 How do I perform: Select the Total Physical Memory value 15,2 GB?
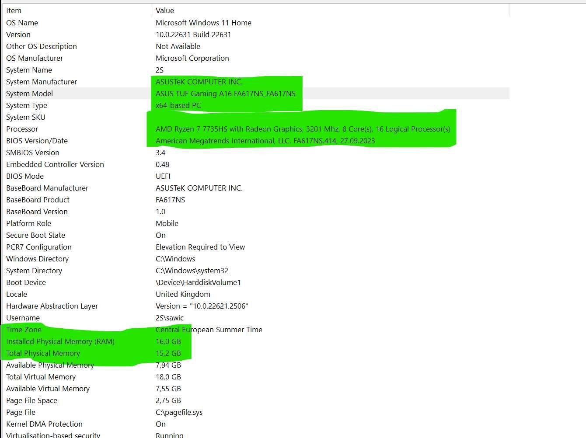click(x=168, y=353)
